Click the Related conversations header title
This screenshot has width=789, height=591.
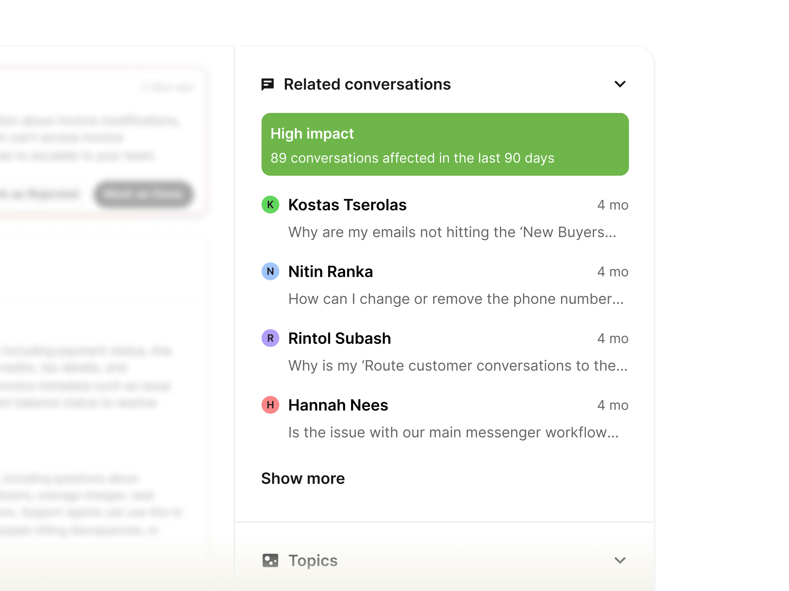pos(367,84)
